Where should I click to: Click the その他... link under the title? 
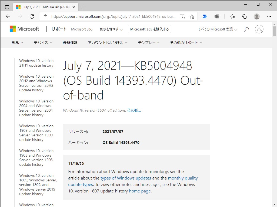tap(134, 110)
